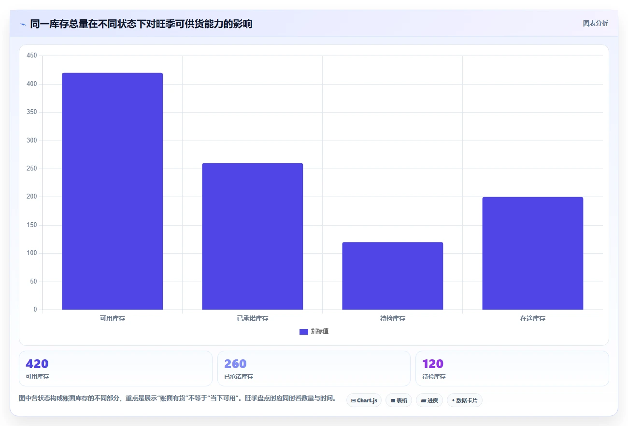Viewport: 628px width, 426px height.
Task: Click the 数据卡片 chip icon
Action: point(453,400)
